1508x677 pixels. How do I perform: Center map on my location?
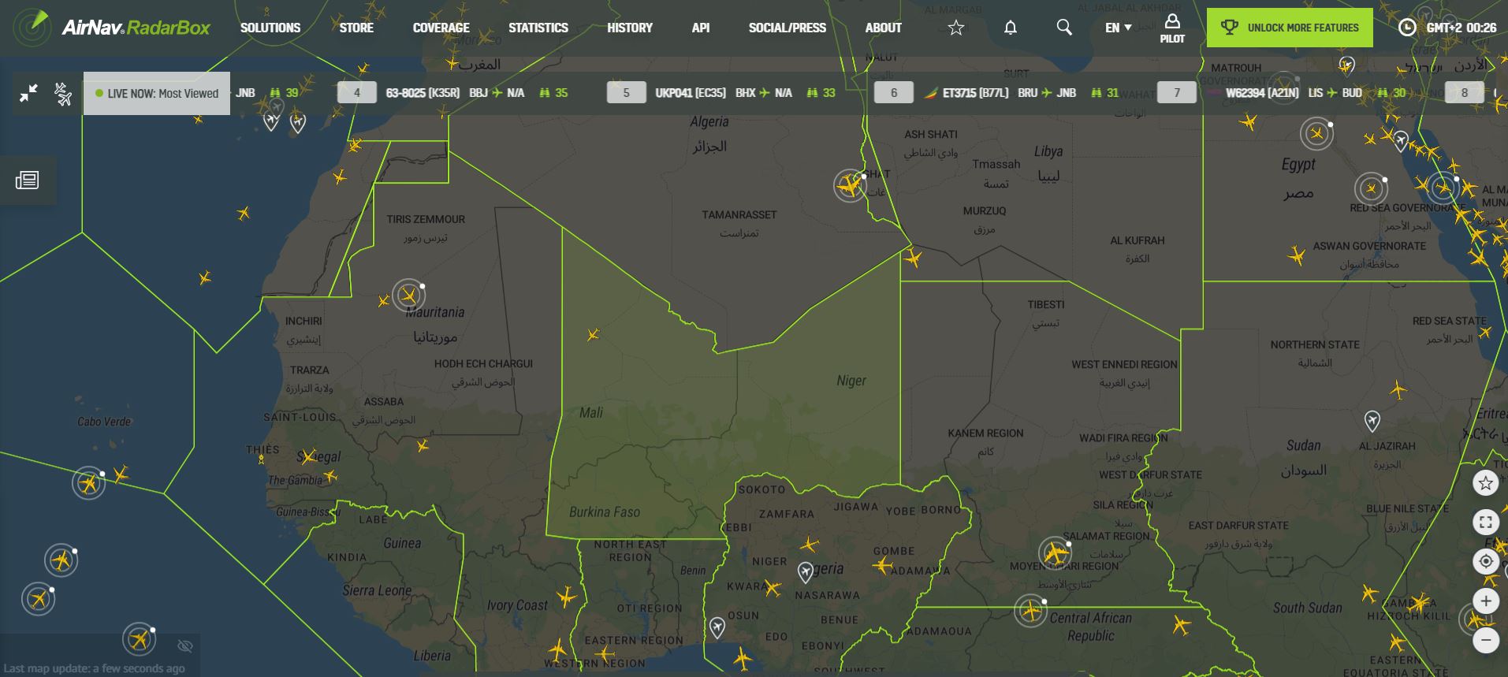(x=1485, y=561)
